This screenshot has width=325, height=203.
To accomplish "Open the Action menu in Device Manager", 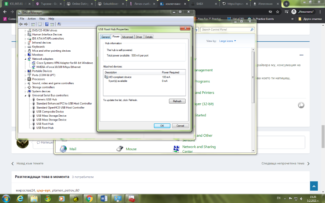I will click(x=32, y=19).
